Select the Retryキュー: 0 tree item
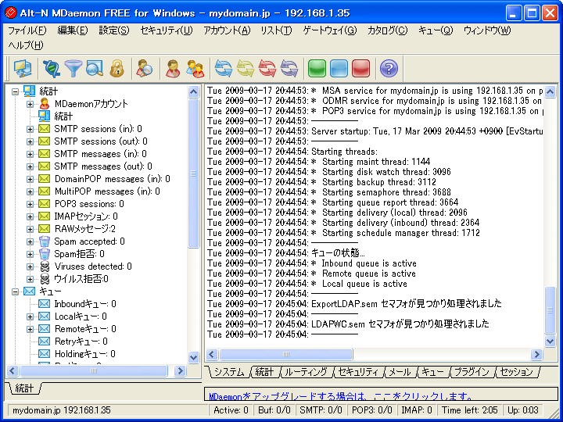Viewport: 563px width, 422px height. tap(81, 342)
